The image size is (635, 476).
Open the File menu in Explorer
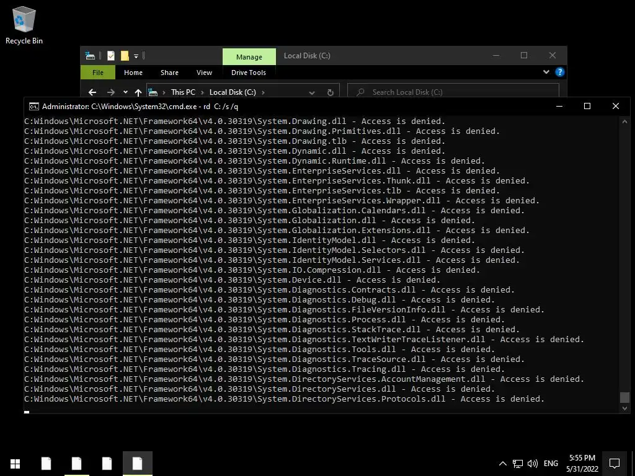pos(98,73)
